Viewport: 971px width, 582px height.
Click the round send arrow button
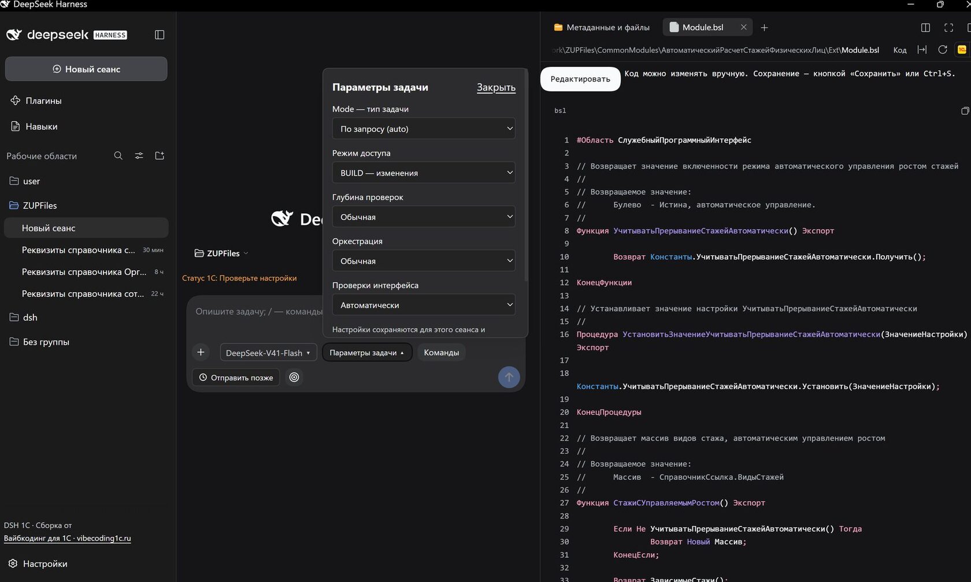click(x=509, y=377)
